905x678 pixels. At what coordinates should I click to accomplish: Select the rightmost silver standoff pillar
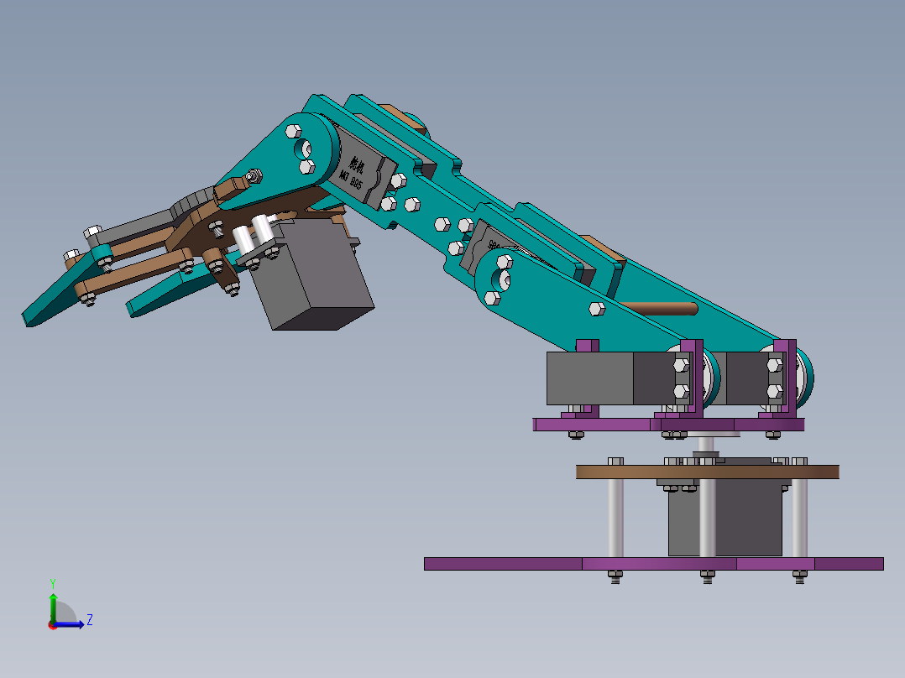click(x=799, y=518)
